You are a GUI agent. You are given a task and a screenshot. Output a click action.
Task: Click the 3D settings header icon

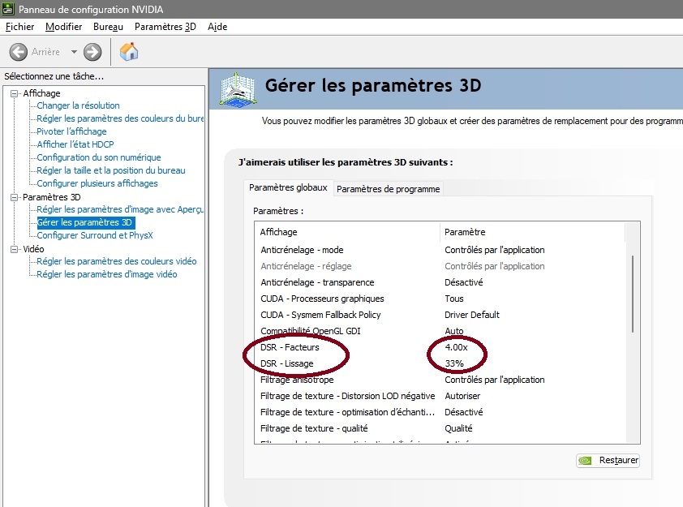click(x=238, y=89)
